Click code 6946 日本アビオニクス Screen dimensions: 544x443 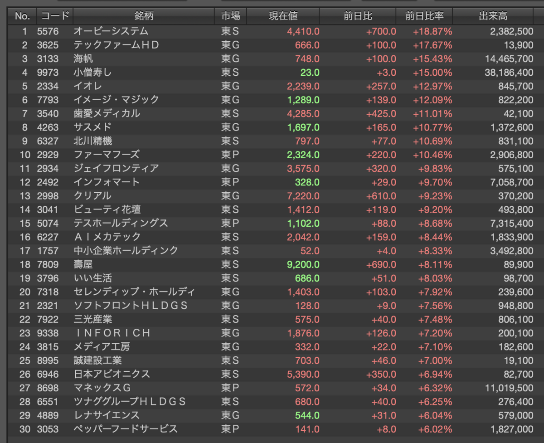(48, 375)
